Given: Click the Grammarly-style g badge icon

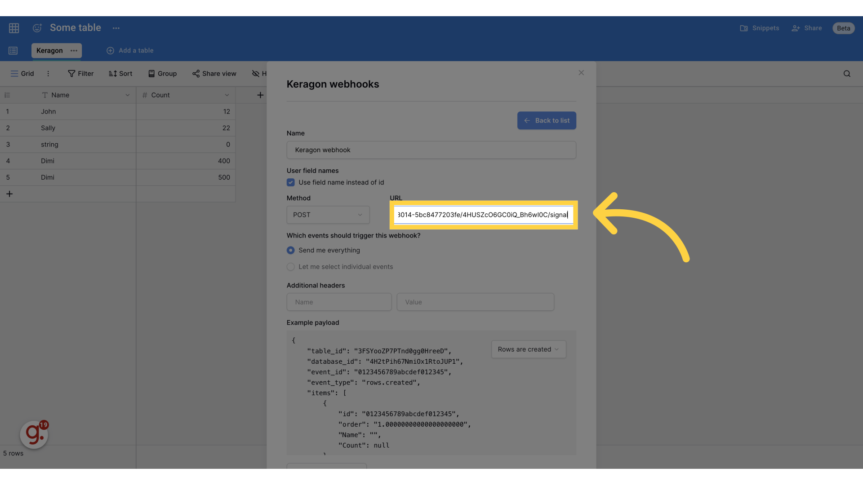Looking at the screenshot, I should point(34,434).
